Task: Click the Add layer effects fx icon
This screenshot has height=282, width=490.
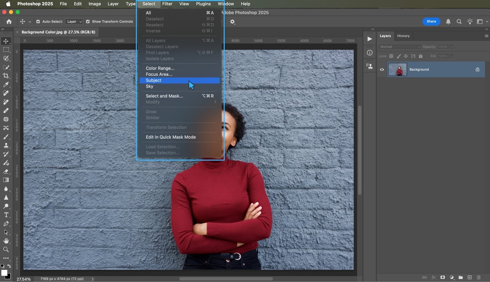Action: [x=434, y=277]
